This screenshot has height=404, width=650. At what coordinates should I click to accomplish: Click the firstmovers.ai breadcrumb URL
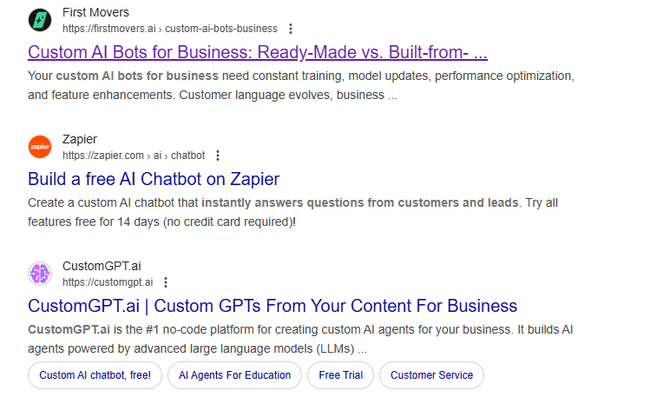170,29
